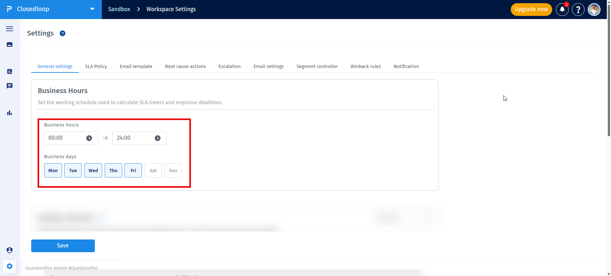The image size is (611, 276).
Task: Go to Winback rules tab
Action: click(x=366, y=66)
